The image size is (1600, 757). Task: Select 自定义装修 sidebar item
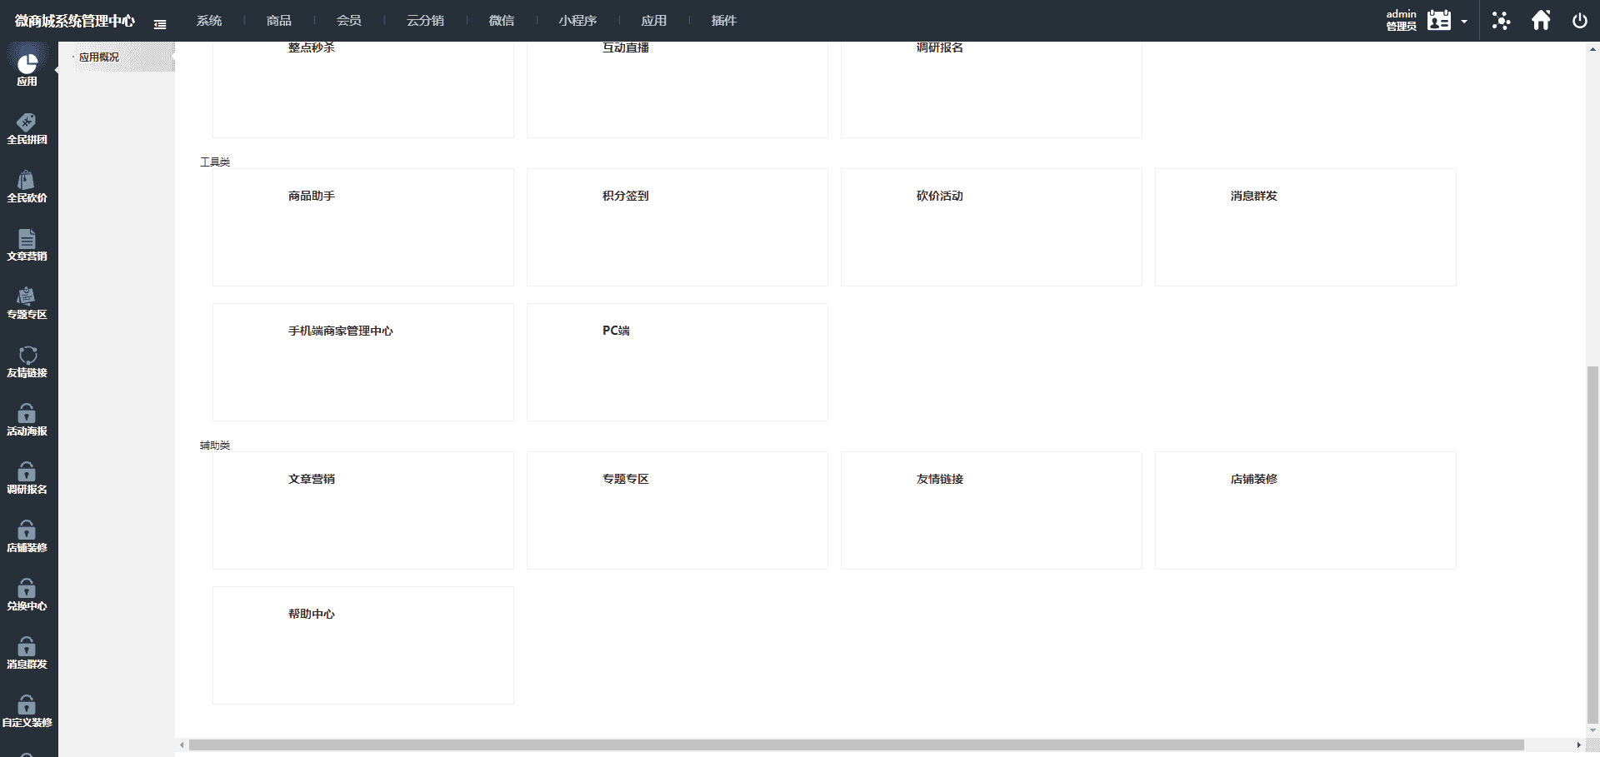[27, 712]
